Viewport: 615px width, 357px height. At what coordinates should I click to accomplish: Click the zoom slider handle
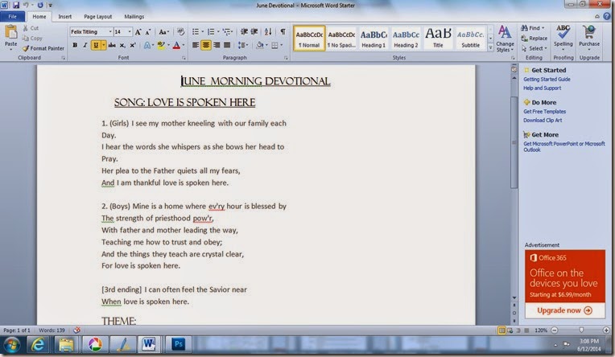coord(581,330)
